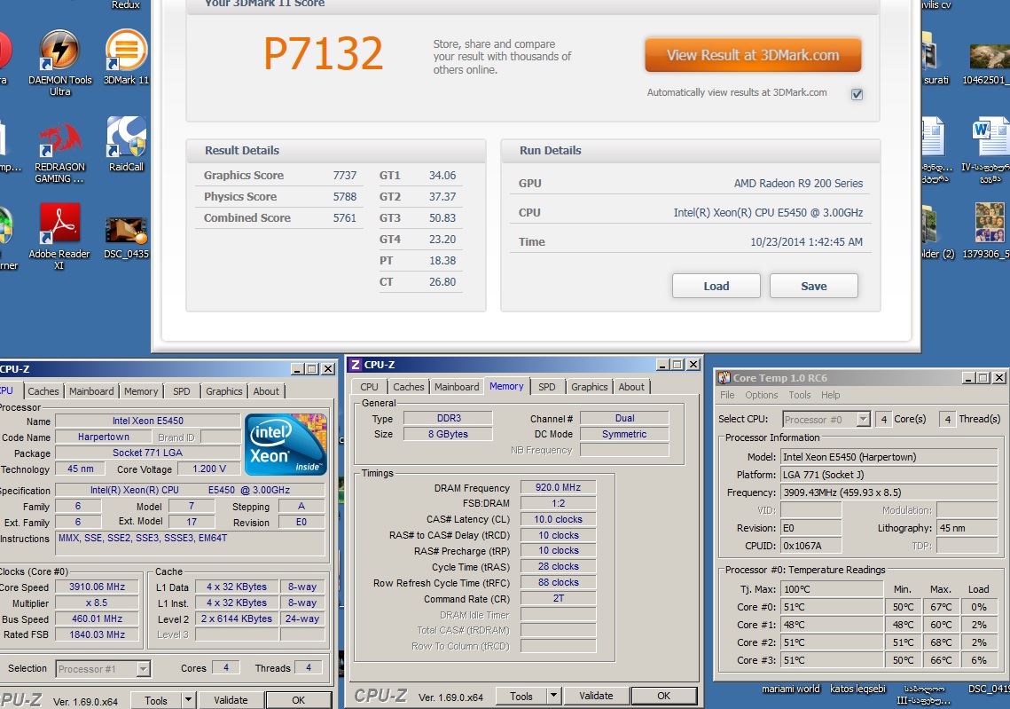Click OK in middle CPU-Z window
This screenshot has height=709, width=1010.
point(663,696)
